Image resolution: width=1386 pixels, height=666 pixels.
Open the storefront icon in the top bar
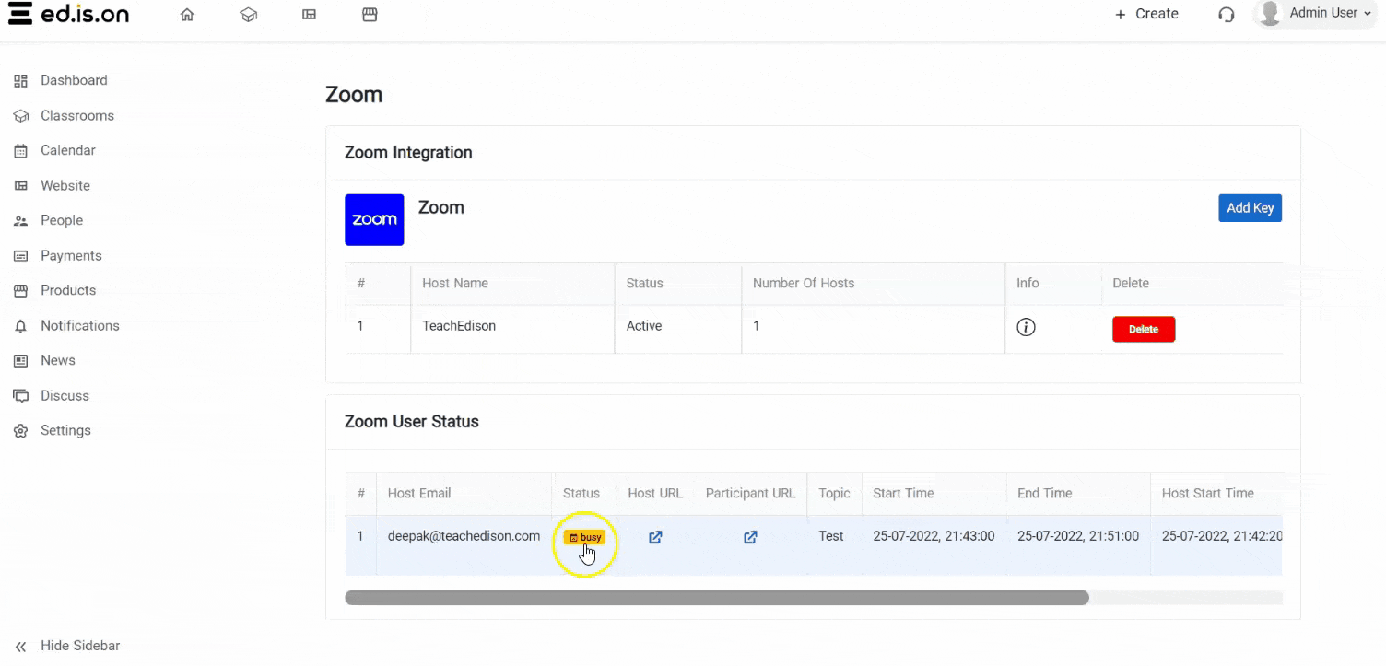point(370,15)
